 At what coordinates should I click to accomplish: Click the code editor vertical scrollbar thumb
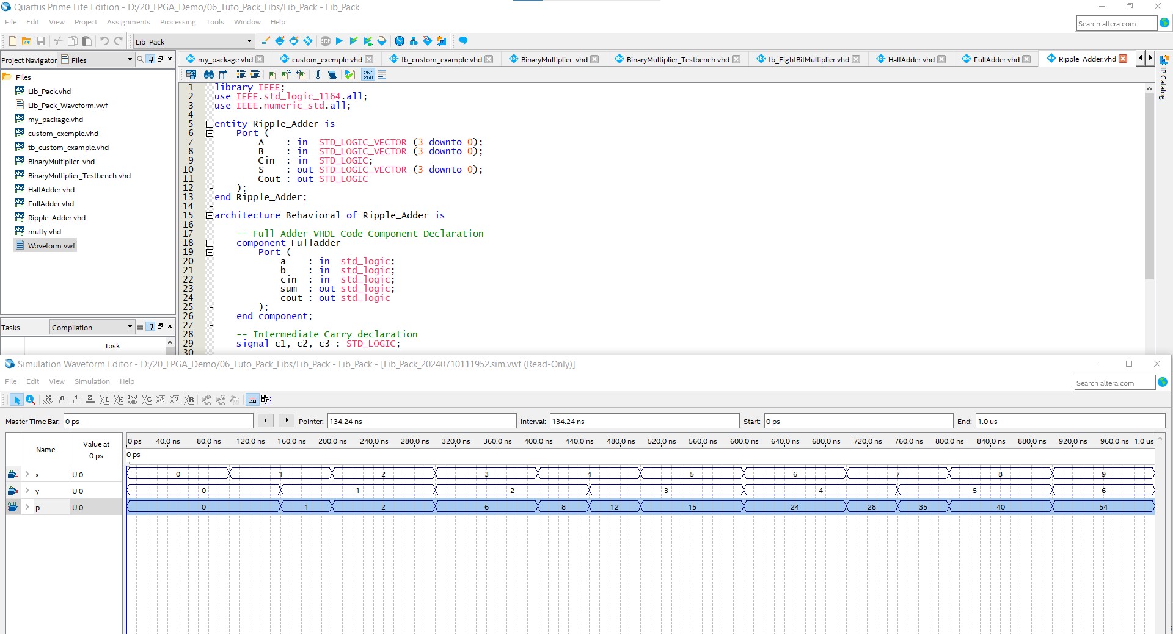click(x=1149, y=187)
